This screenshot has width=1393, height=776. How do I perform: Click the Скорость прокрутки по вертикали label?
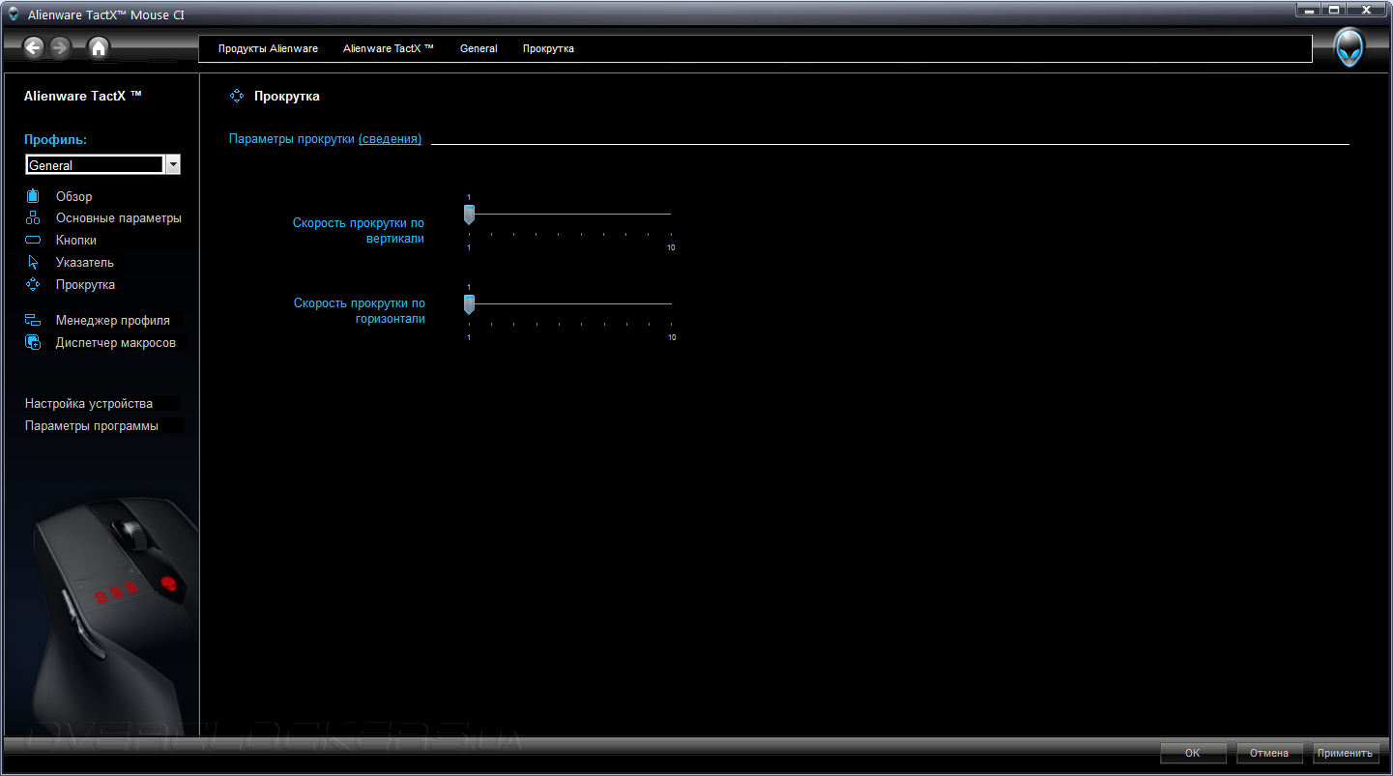point(358,230)
